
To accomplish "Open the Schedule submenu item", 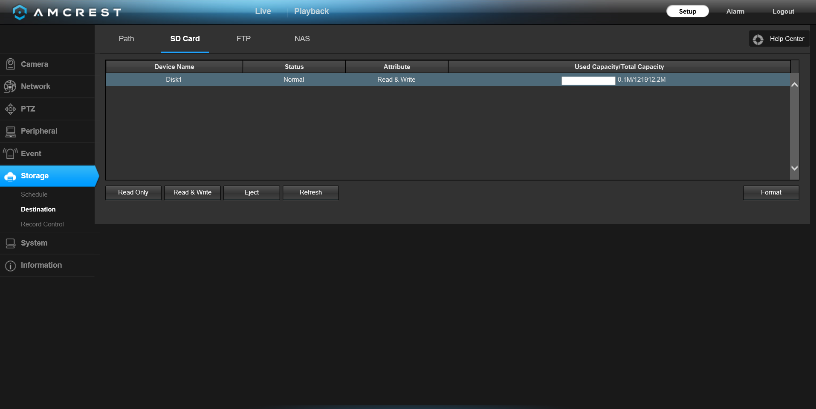I will click(34, 194).
